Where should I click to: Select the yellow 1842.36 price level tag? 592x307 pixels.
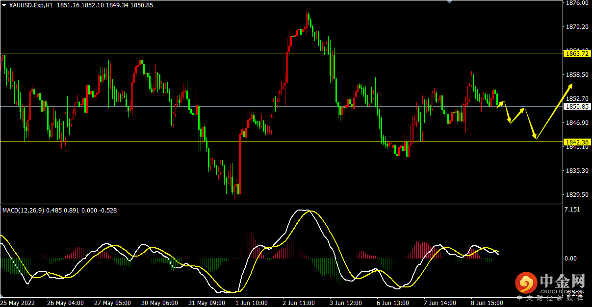(x=577, y=142)
